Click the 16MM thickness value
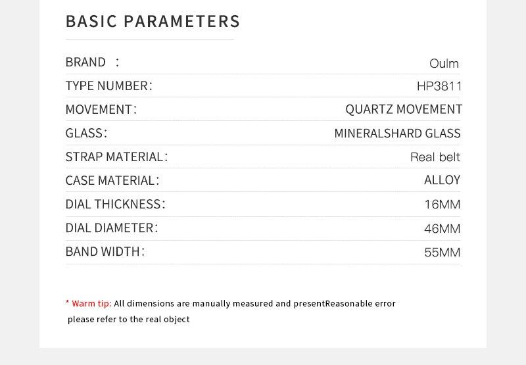 click(442, 205)
